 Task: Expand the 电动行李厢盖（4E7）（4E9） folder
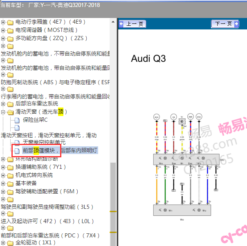tap(3, 22)
